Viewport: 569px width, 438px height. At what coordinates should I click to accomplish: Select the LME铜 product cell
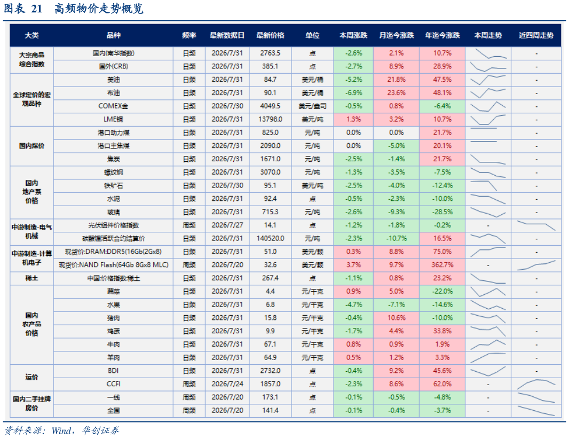pos(113,119)
